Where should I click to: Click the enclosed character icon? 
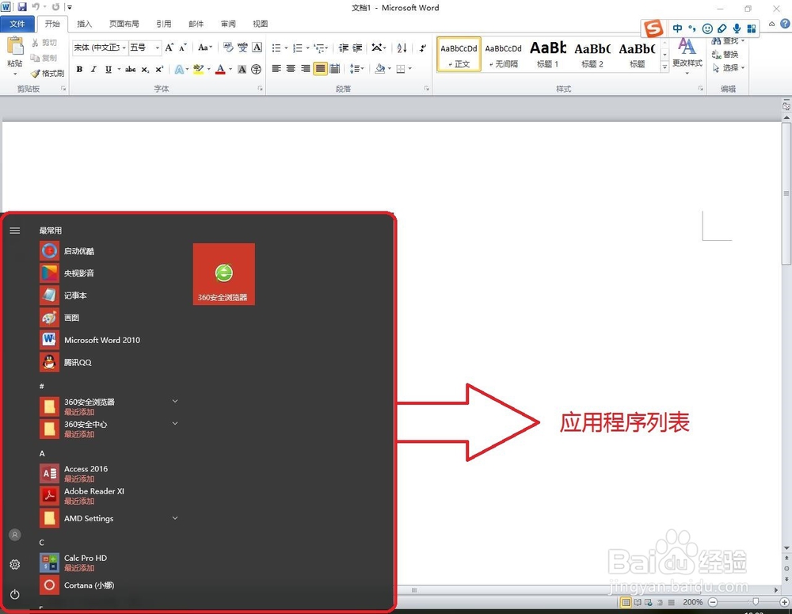pyautogui.click(x=256, y=69)
